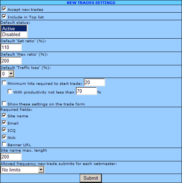182x183 pixels.
Task: Click the Submit button
Action: [91, 178]
